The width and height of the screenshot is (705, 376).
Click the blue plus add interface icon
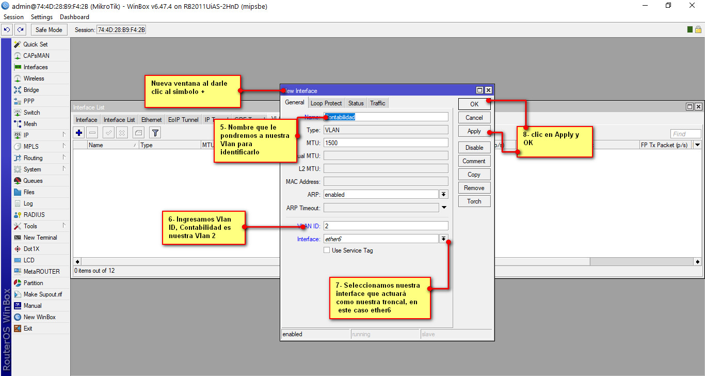coord(79,133)
